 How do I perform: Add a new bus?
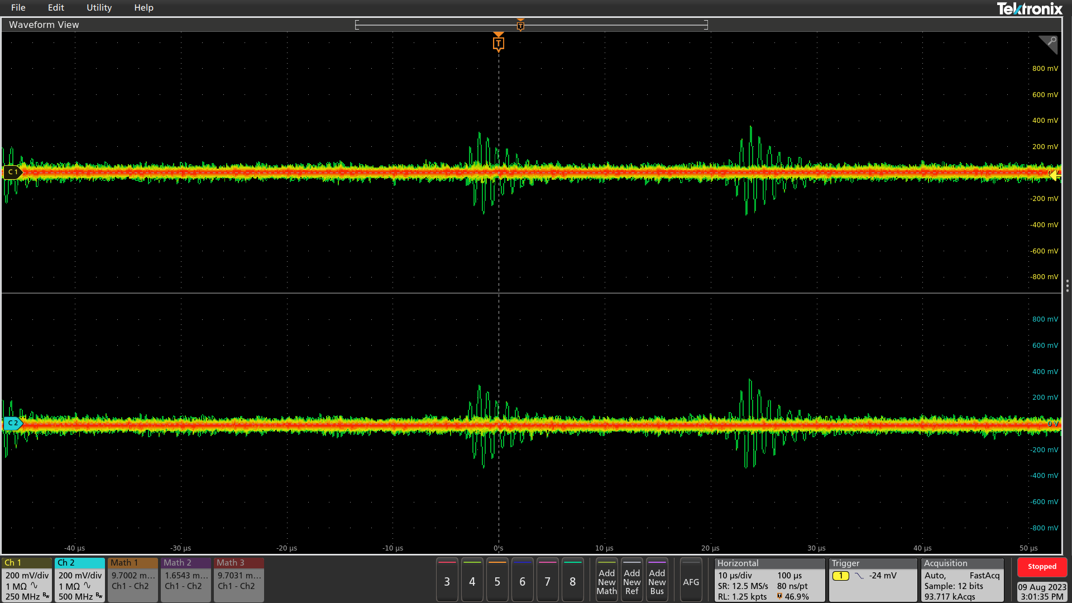(x=657, y=581)
